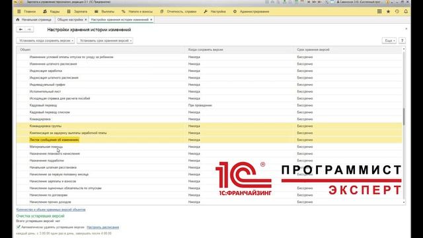Screen dimensions: 423x238
Task: Select row Индексация заработка
Action: [209, 71]
